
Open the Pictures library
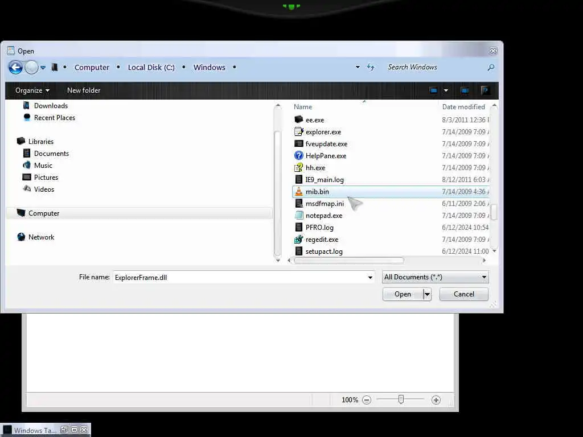tap(46, 178)
